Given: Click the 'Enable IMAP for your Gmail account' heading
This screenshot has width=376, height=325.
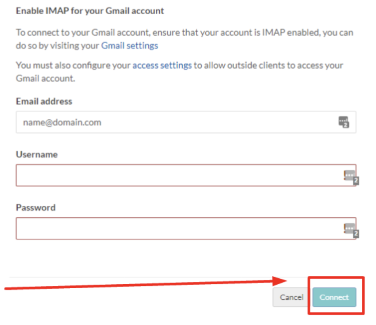Looking at the screenshot, I should [90, 11].
